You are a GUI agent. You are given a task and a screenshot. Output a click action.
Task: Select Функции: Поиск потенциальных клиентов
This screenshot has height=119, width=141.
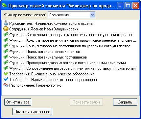point(45,52)
